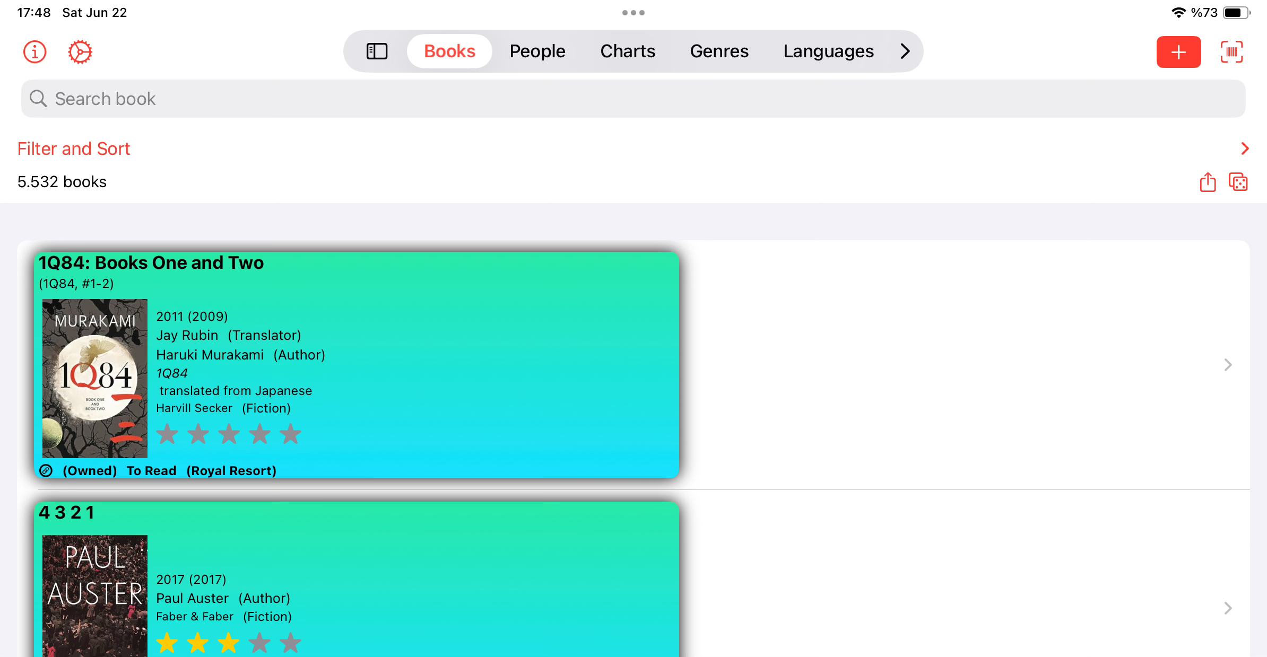This screenshot has width=1267, height=657.
Task: Expand the Filter and Sort chevron
Action: click(x=1245, y=148)
